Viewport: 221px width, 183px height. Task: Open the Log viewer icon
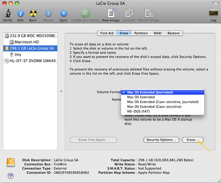pyautogui.click(x=213, y=13)
